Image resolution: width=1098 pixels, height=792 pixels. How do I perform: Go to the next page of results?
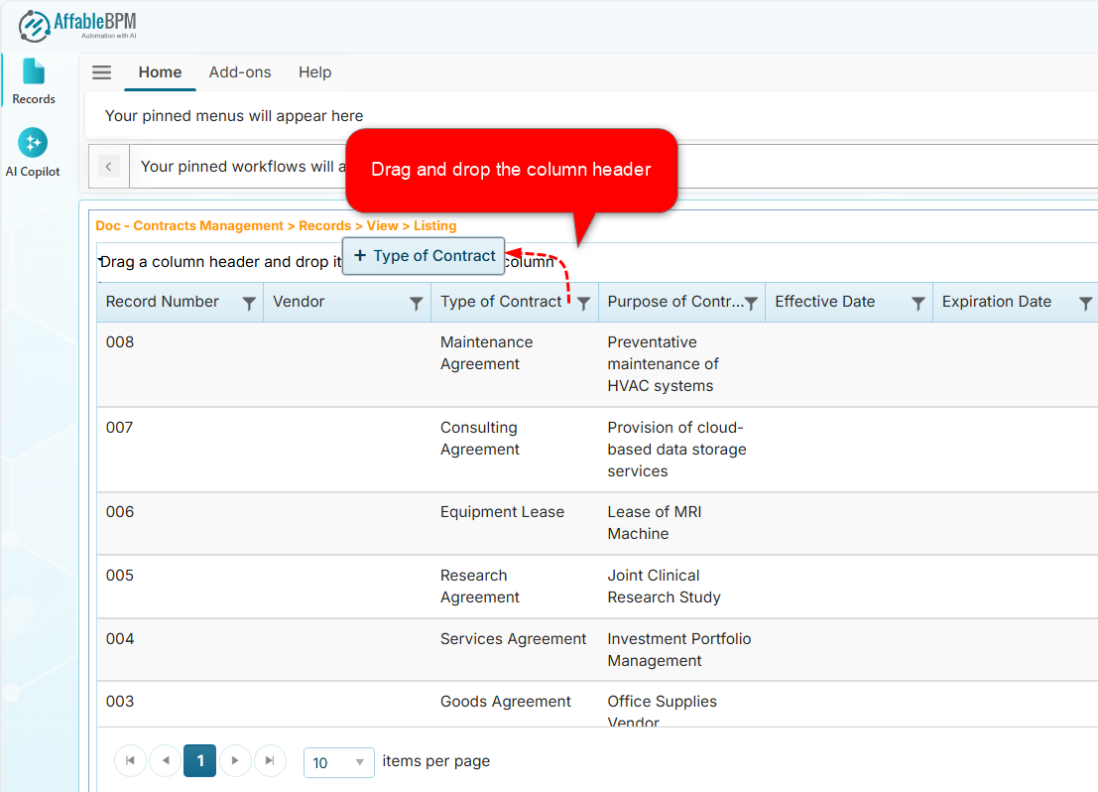click(x=235, y=760)
